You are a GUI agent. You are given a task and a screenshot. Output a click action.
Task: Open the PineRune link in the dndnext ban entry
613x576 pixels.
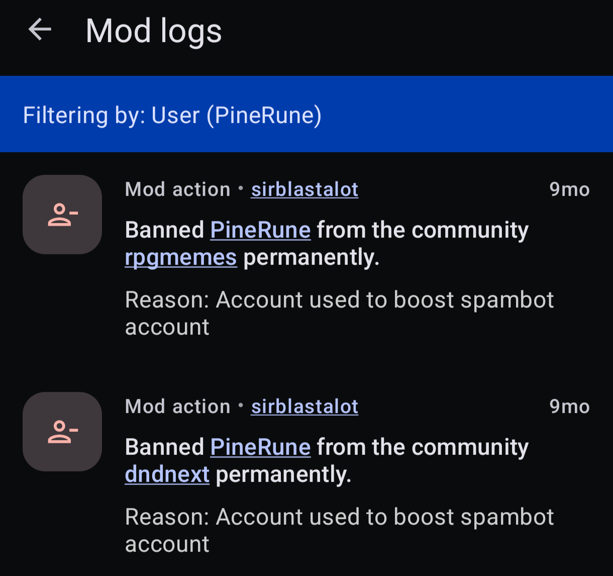tap(260, 447)
